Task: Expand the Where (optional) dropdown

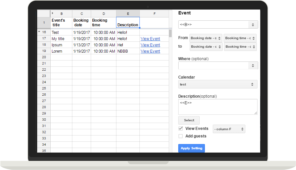Action: (x=218, y=66)
